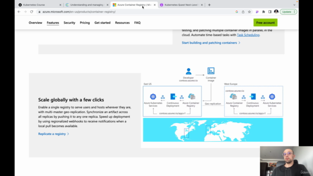Click East US Azure Container Registry icon
The height and width of the screenshot is (176, 313).
coord(192,97)
